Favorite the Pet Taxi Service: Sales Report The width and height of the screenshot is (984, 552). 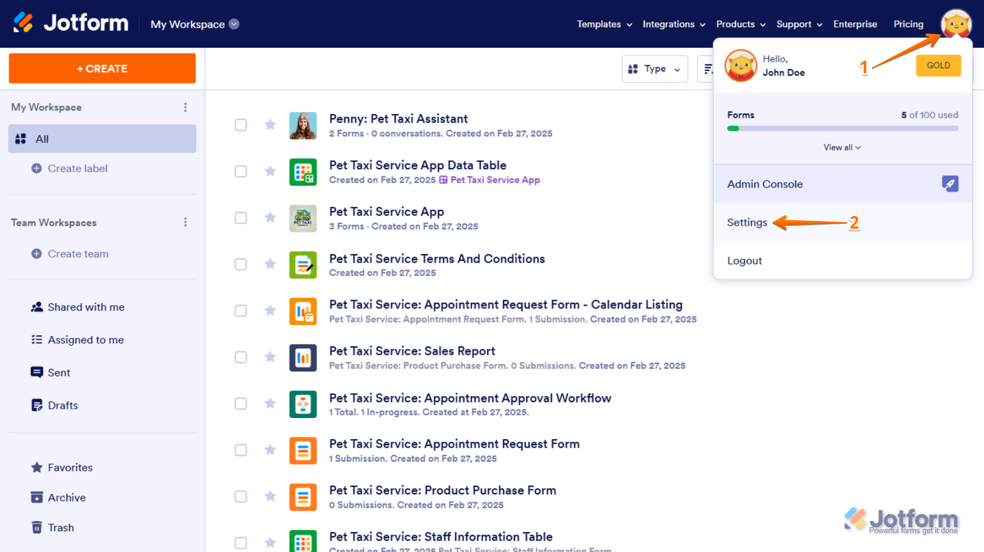click(x=270, y=357)
